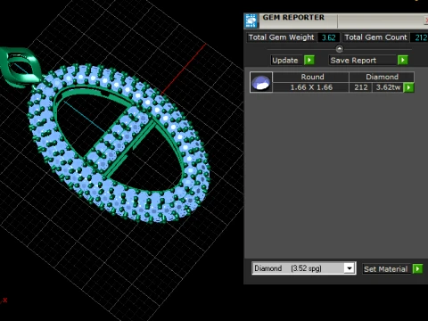Click the Total Gem Weight label

[281, 37]
